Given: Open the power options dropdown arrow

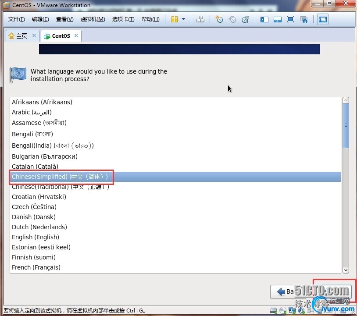Looking at the screenshot, I should (x=183, y=19).
